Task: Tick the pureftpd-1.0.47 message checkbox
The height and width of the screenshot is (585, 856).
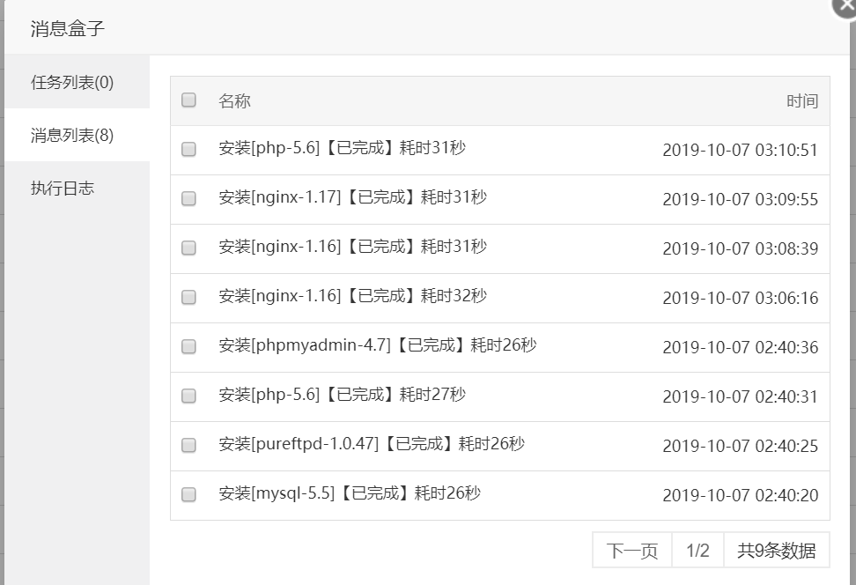Action: [x=188, y=445]
